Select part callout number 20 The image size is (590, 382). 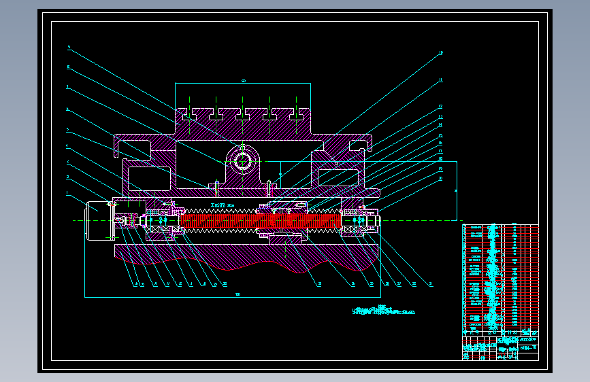[x=440, y=179]
